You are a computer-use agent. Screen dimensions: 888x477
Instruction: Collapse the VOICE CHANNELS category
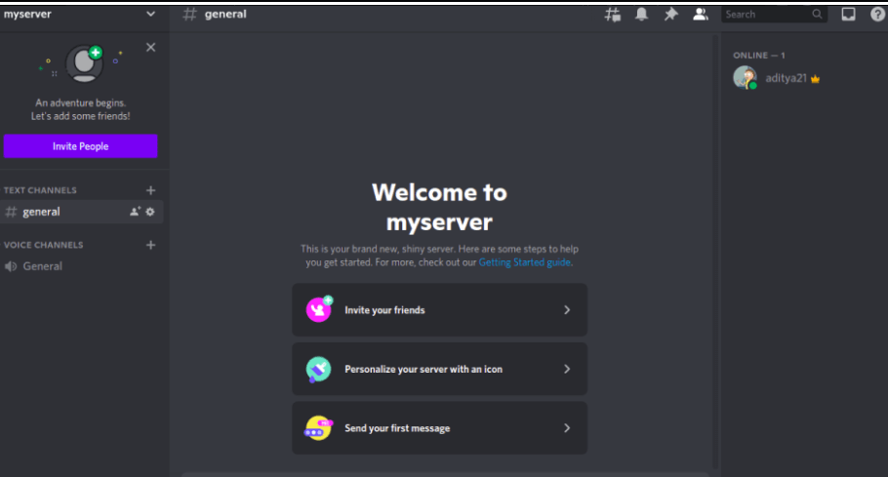click(x=43, y=245)
